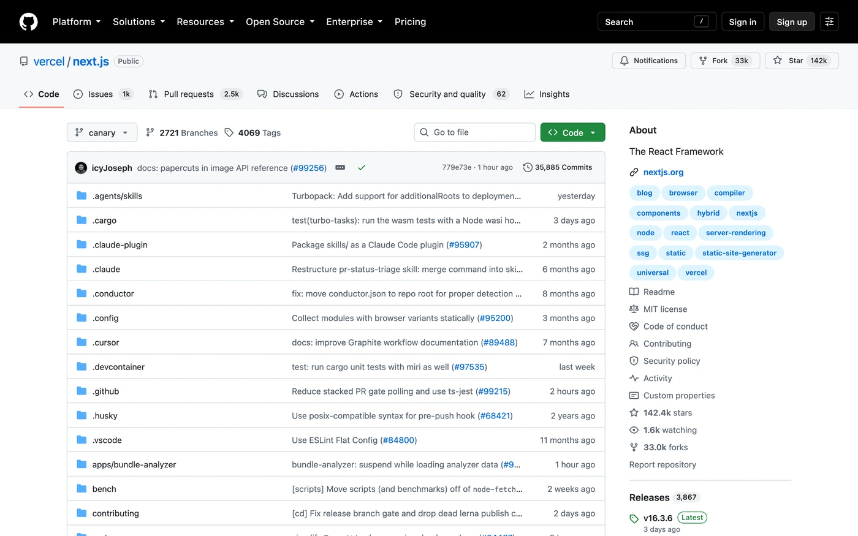Click the v16.3.6 release tag icon

(634, 519)
